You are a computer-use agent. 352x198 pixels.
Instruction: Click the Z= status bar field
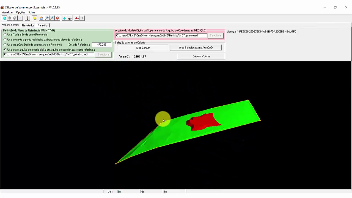click(174, 192)
